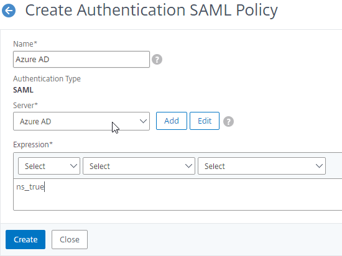Close the policy creation form
Screen dimensions: 342x256
(70, 239)
